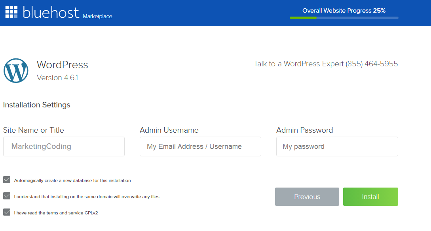Click the overwrite any files label text

[87, 197]
